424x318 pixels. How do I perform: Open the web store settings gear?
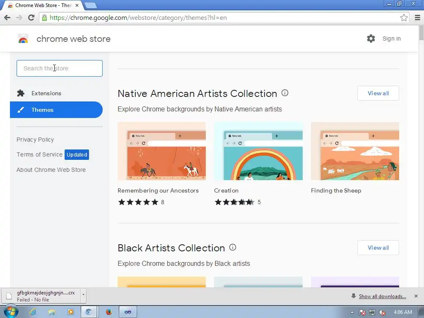click(x=371, y=39)
